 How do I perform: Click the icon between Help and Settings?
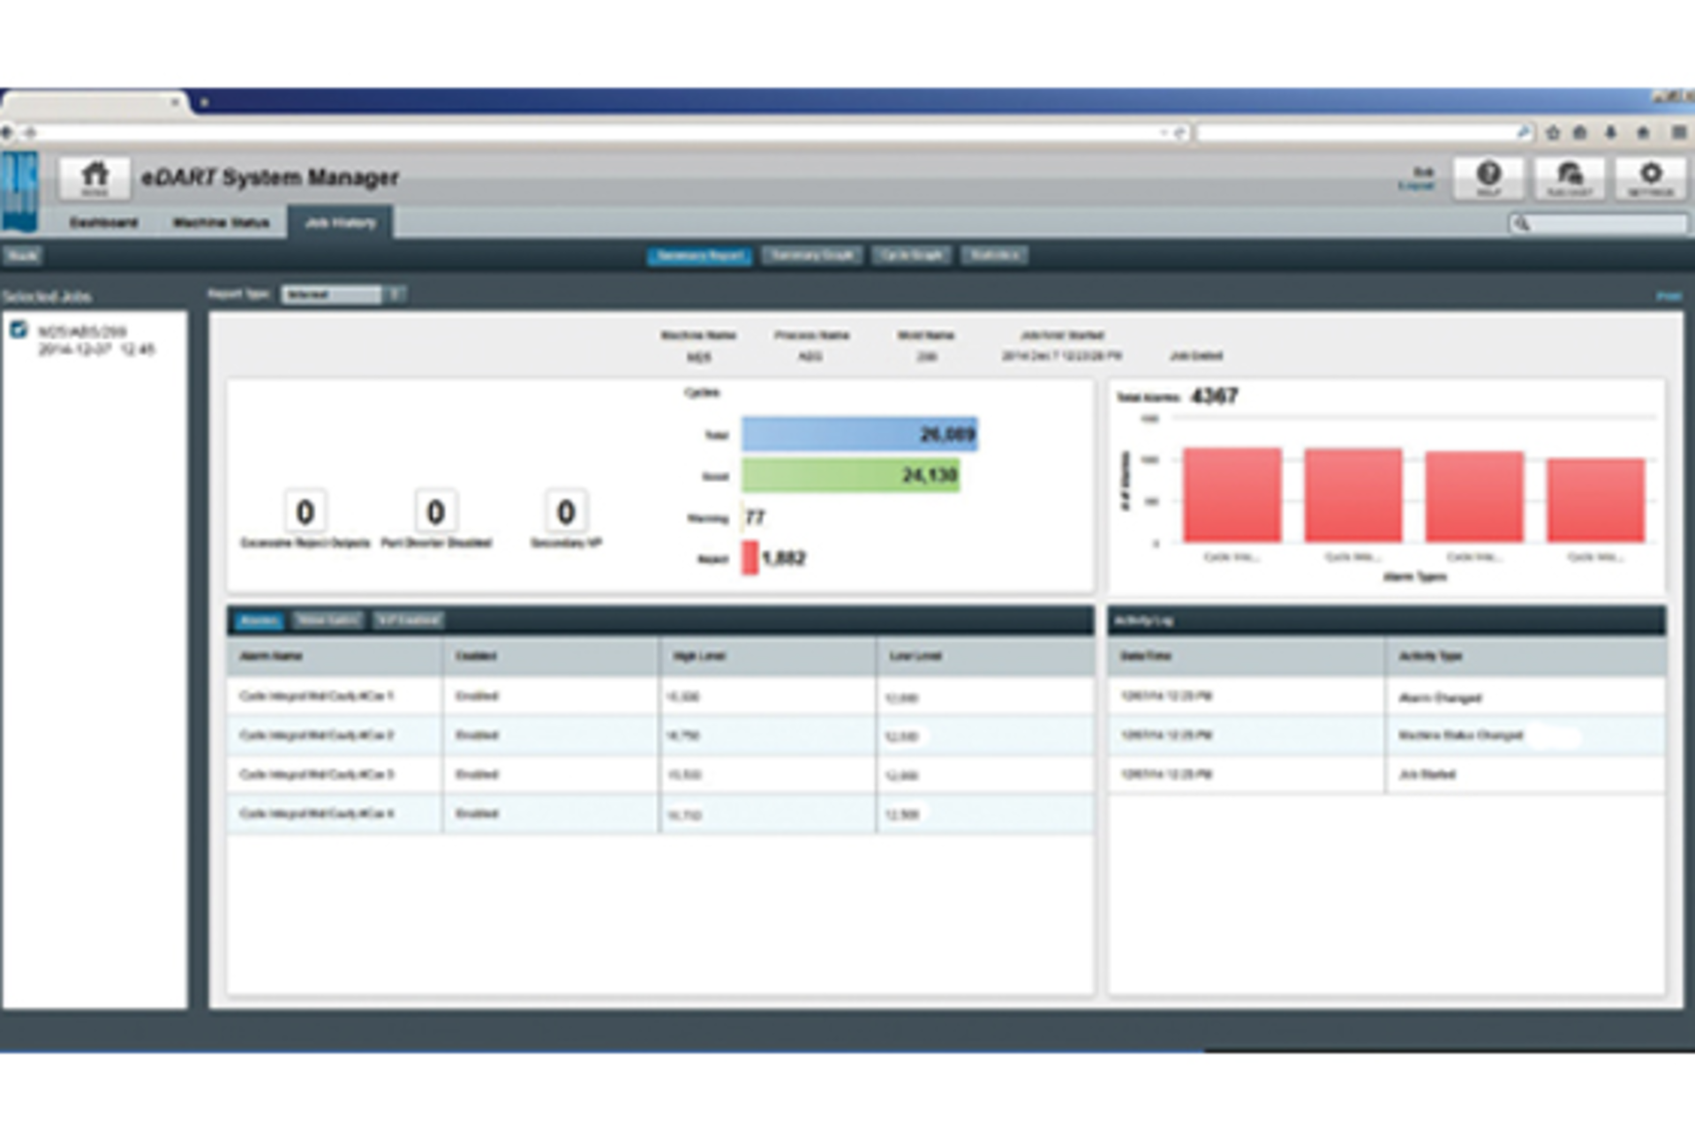[1569, 177]
